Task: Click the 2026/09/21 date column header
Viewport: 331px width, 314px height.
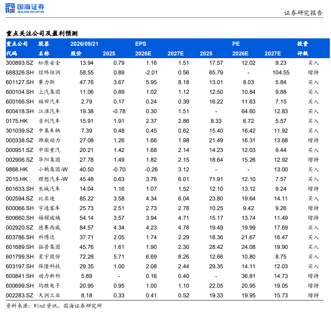Action: (84, 44)
